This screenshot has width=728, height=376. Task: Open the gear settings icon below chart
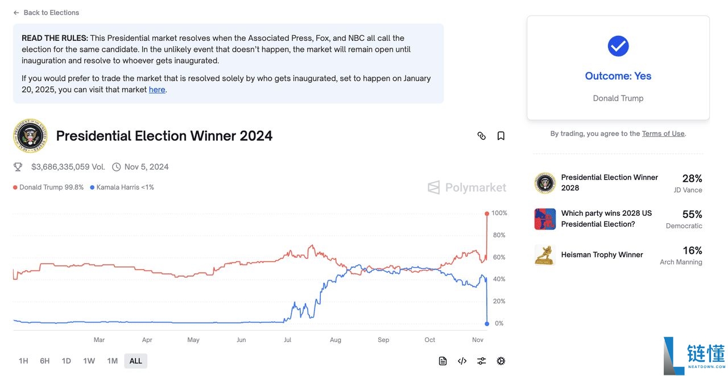(500, 361)
